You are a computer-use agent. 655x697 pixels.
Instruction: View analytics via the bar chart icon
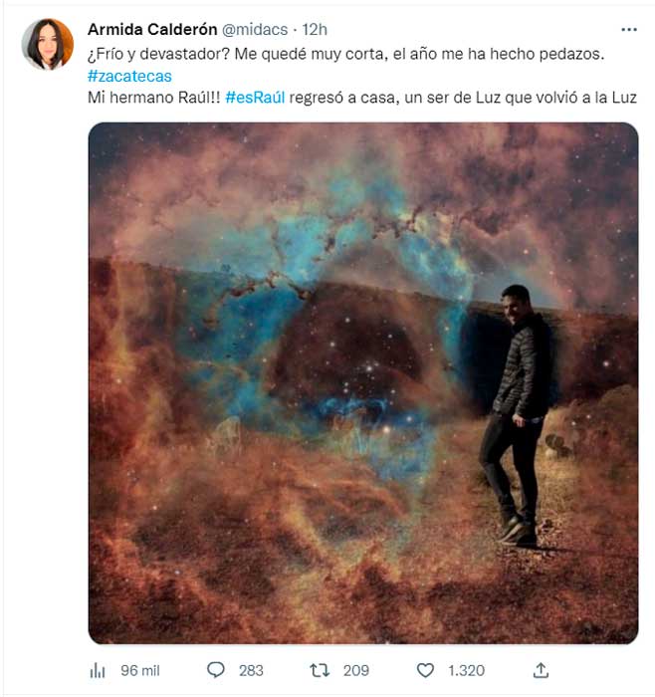pyautogui.click(x=98, y=670)
